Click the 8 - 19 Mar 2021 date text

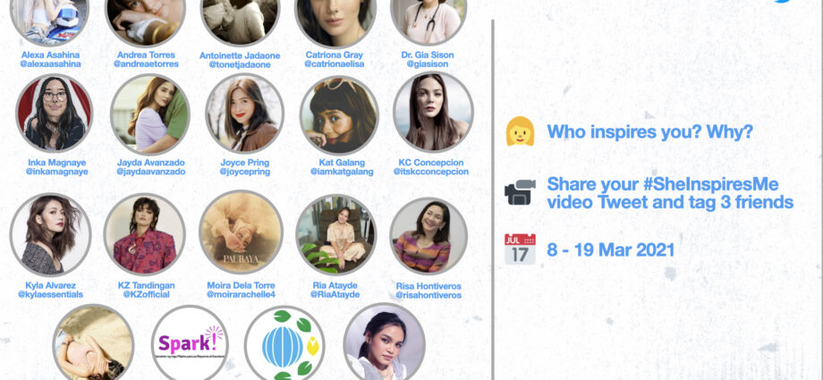[610, 249]
